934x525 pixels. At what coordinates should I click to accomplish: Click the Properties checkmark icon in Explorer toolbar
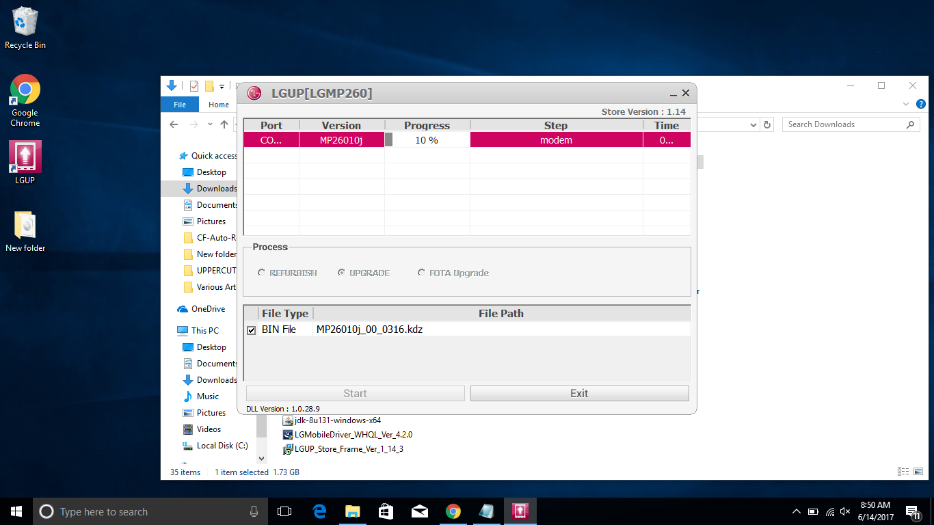(x=194, y=86)
